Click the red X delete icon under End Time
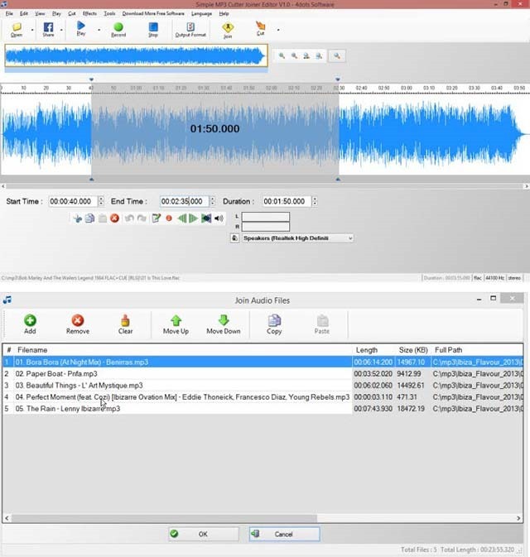 (114, 218)
